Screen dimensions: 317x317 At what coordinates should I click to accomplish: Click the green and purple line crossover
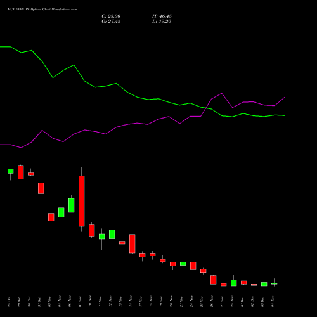pos(205,108)
